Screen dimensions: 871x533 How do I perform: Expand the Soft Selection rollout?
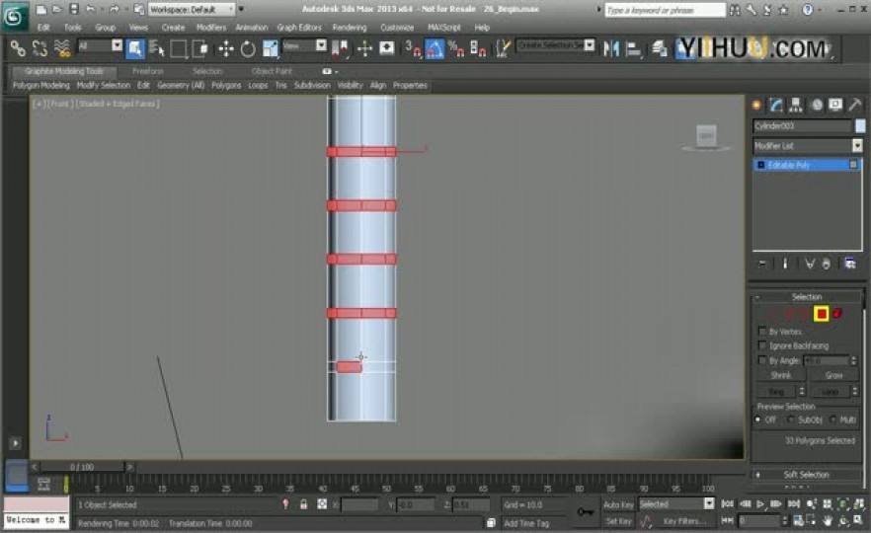pos(806,475)
